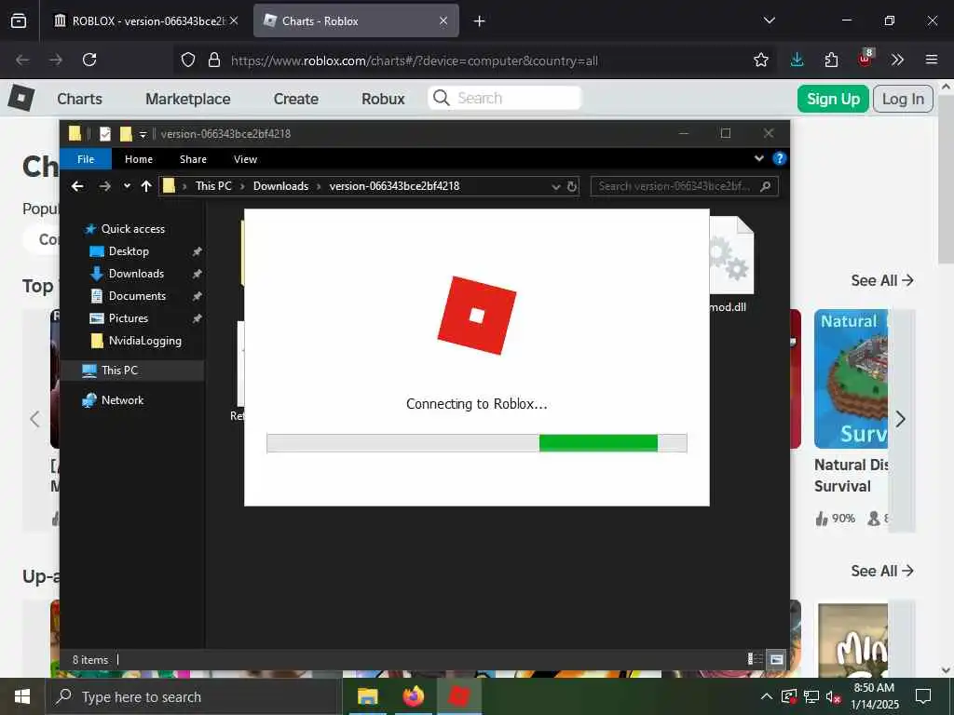The width and height of the screenshot is (954, 715).
Task: Open the View ribbon tab in File Explorer
Action: coord(245,158)
